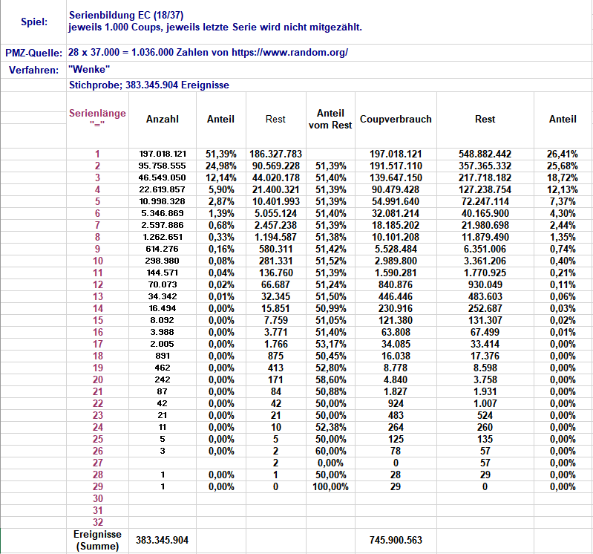
Task: Click the 52,80% cell
Action: [330, 368]
